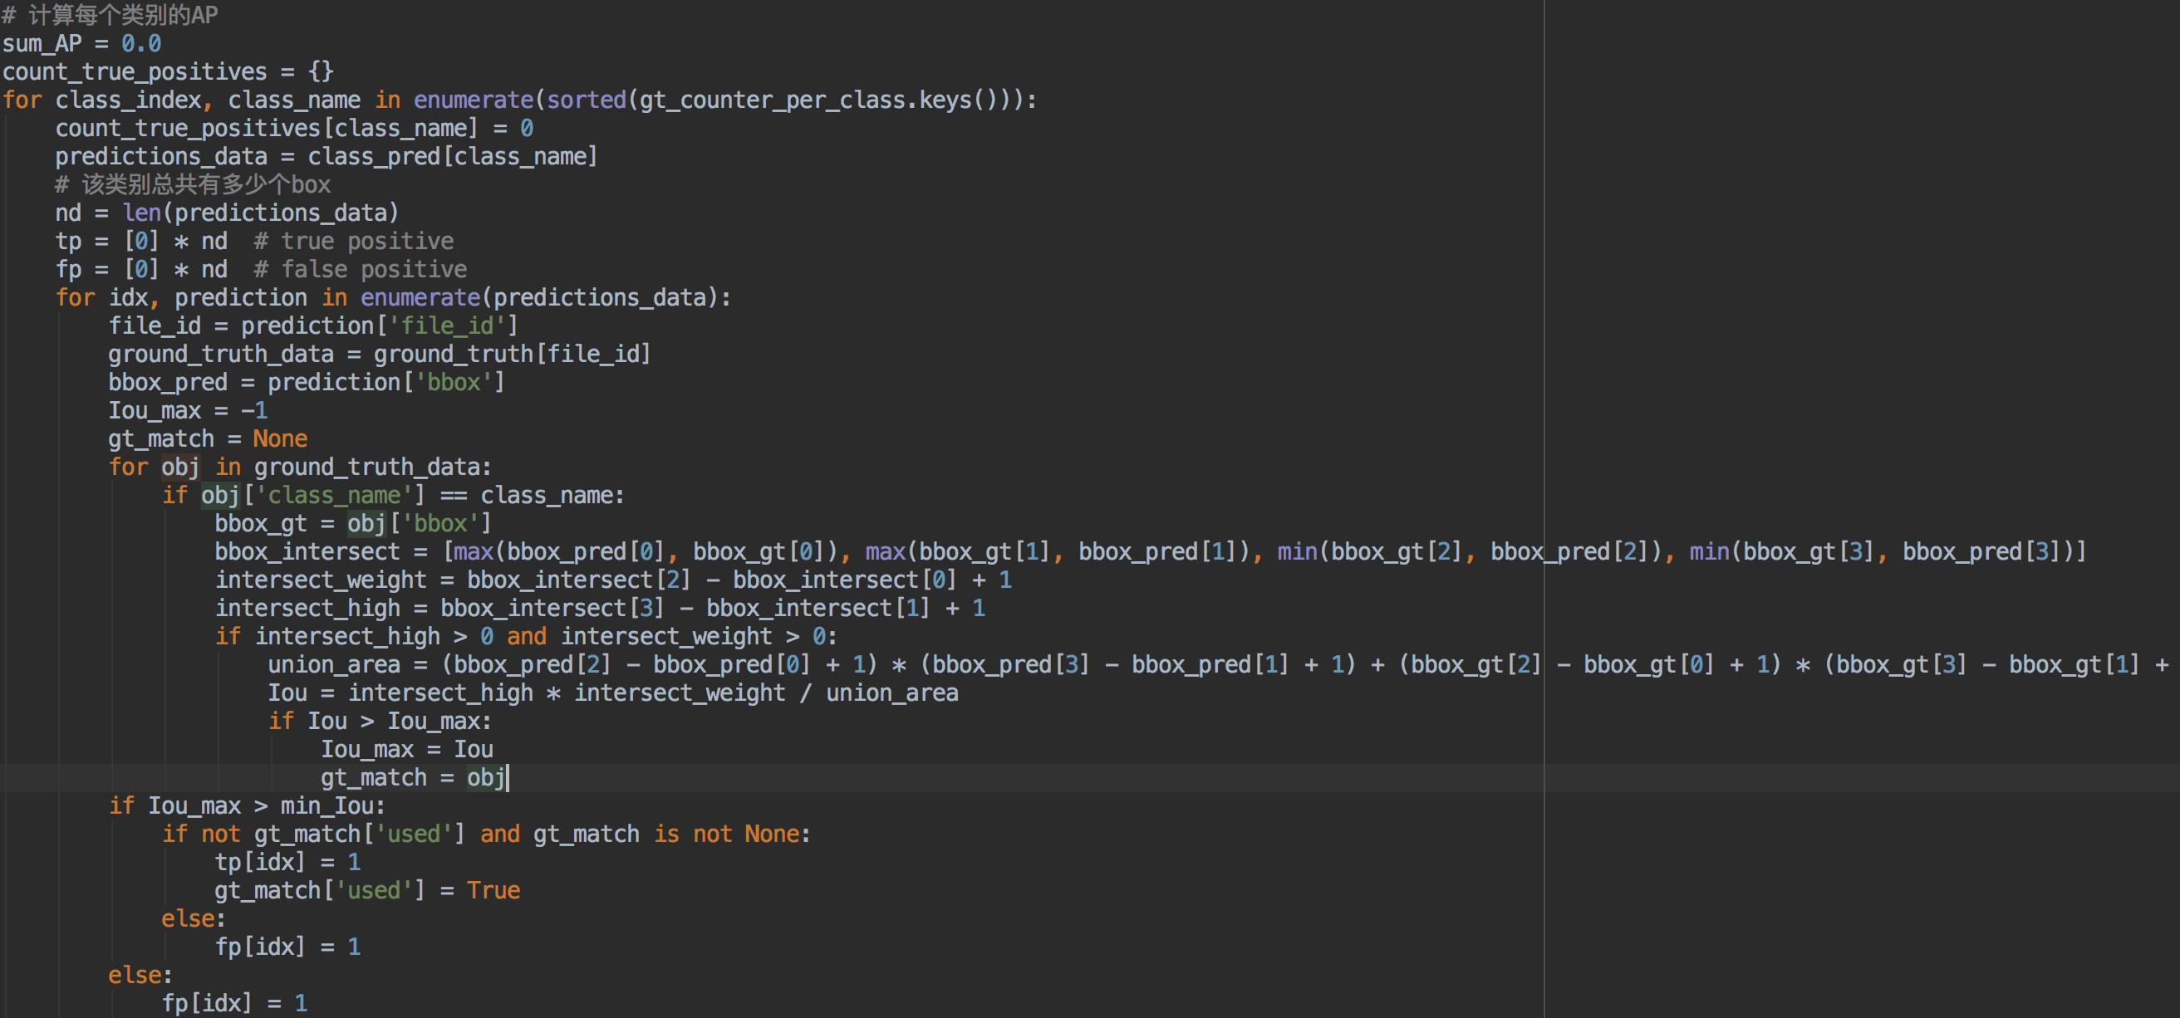2180x1018 pixels.
Task: Click the 'class_name' string in obj['class_name']
Action: tap(333, 495)
